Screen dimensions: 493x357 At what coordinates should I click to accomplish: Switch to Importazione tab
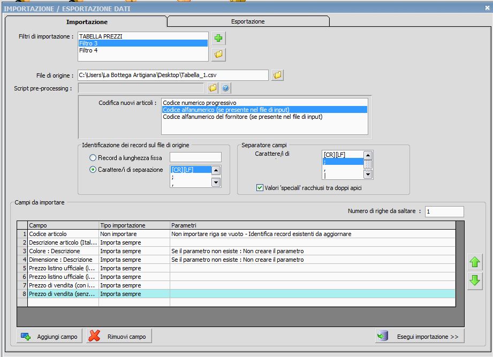pos(87,22)
